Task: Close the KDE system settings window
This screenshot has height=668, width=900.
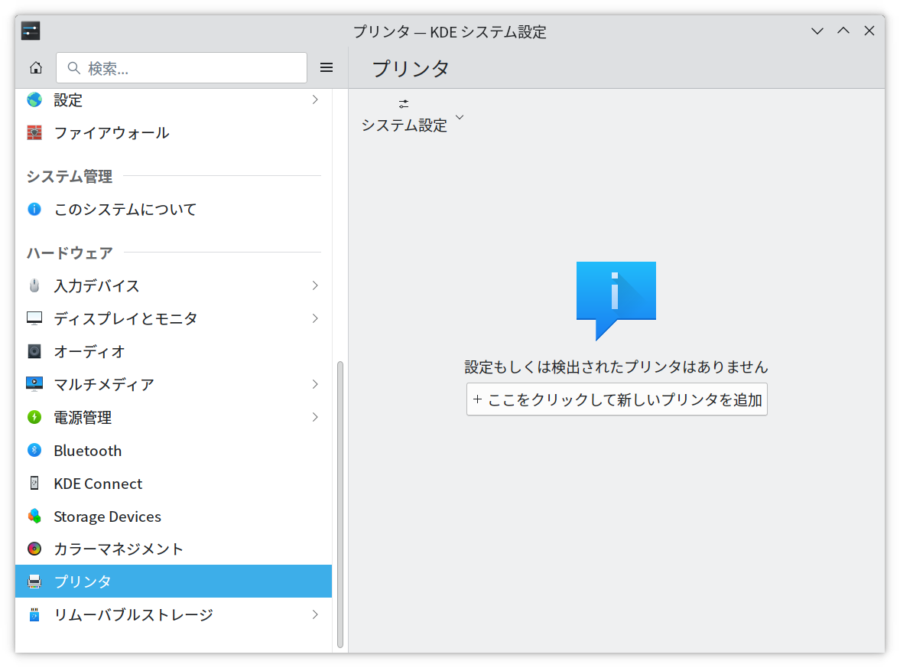Action: coord(869,31)
